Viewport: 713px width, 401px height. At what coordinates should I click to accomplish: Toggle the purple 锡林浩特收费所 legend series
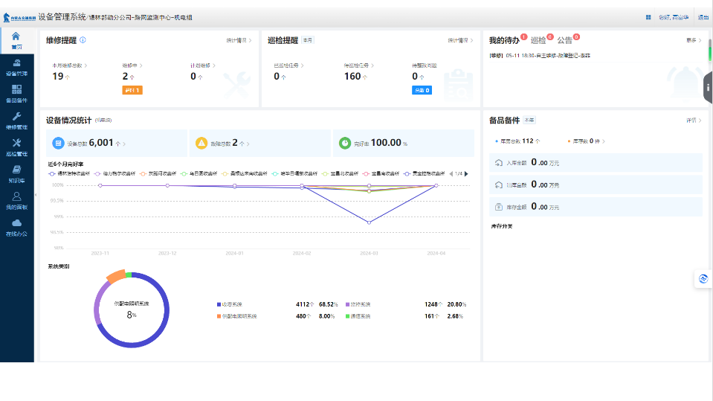pos(69,173)
